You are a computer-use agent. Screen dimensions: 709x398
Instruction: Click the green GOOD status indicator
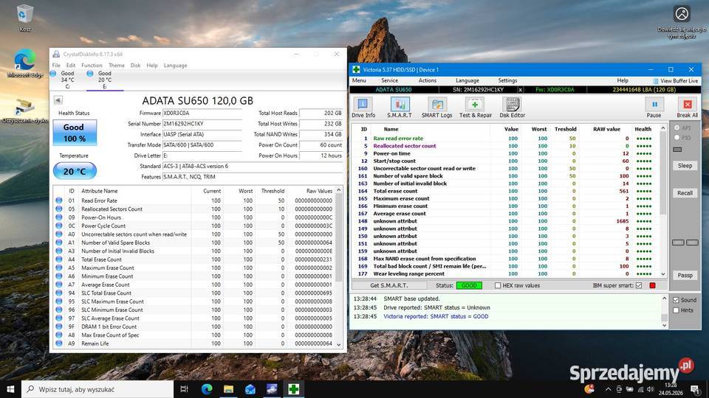click(x=469, y=286)
